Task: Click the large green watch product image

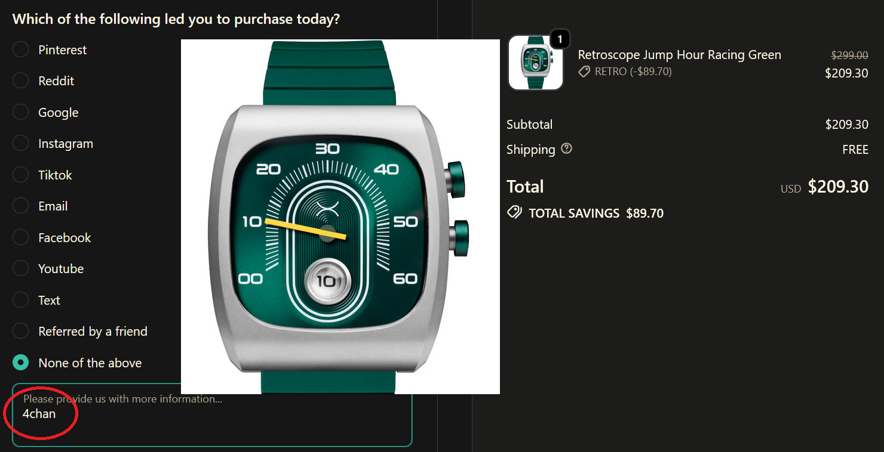Action: [x=340, y=217]
